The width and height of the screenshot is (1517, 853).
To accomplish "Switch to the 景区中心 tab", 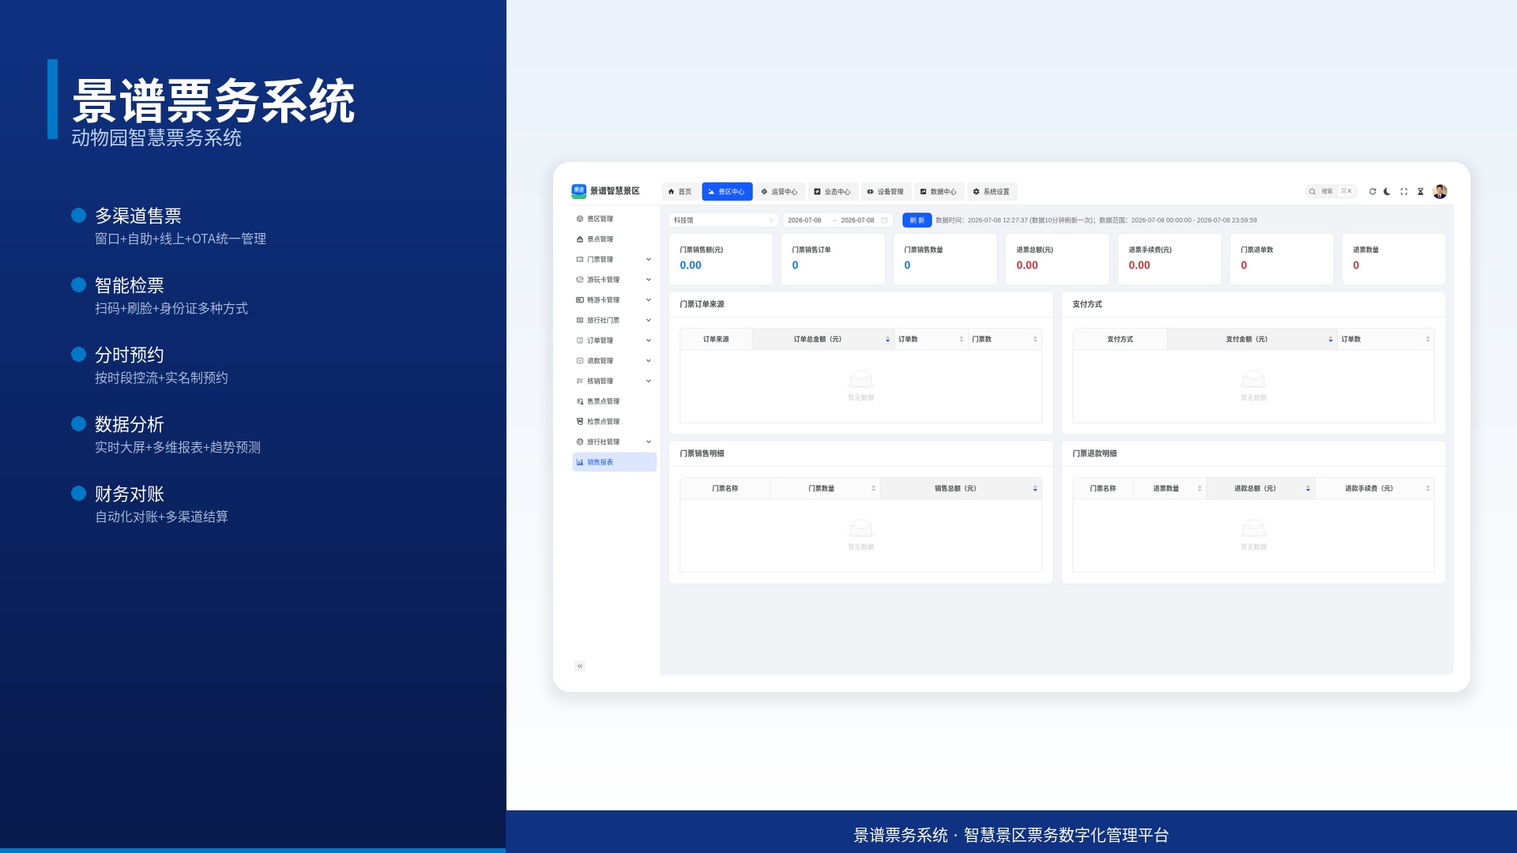I will click(727, 192).
